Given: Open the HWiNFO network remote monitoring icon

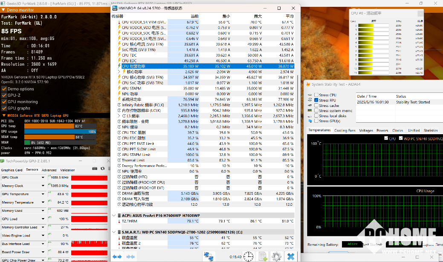Looking at the screenshot, I should click(x=209, y=256).
